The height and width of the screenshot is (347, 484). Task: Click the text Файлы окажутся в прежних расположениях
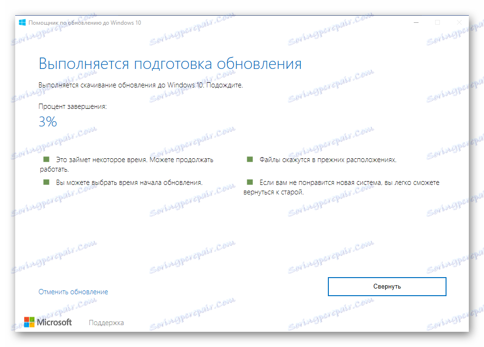tap(328, 160)
